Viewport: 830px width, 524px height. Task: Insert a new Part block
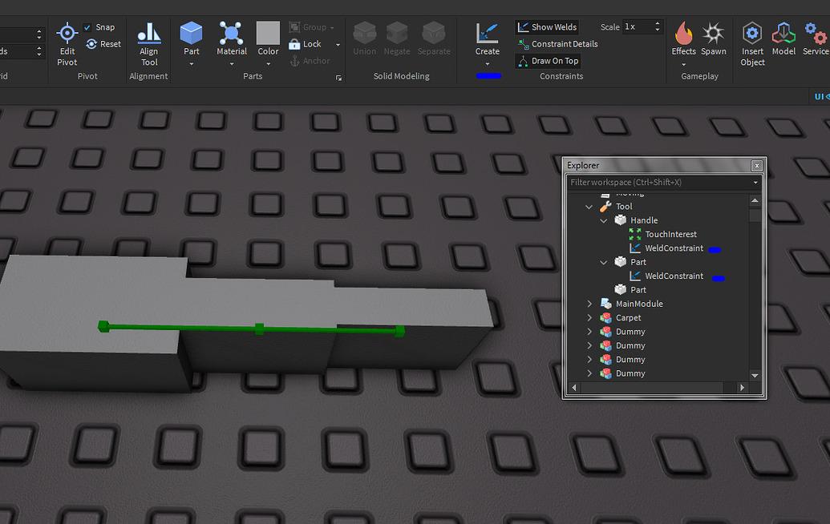[191, 38]
